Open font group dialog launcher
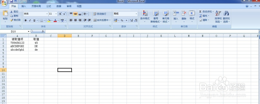This screenshot has width=260, height=104. pyautogui.click(x=66, y=26)
